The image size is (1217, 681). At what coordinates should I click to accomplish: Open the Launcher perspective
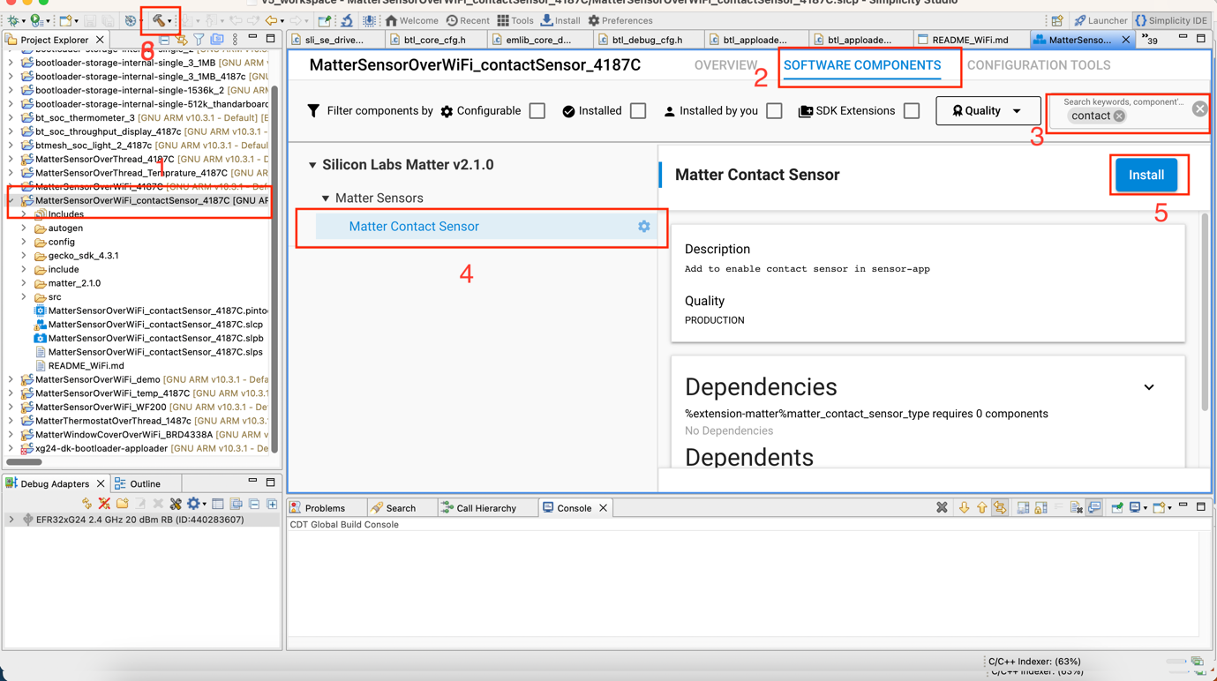[x=1100, y=20]
